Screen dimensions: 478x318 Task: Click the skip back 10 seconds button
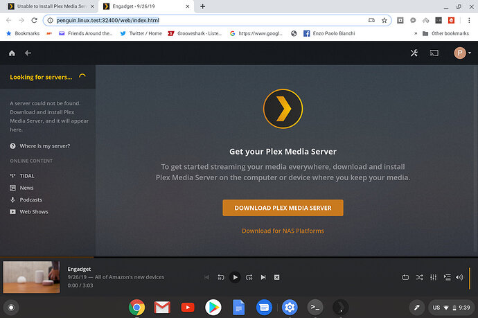[x=221, y=277]
